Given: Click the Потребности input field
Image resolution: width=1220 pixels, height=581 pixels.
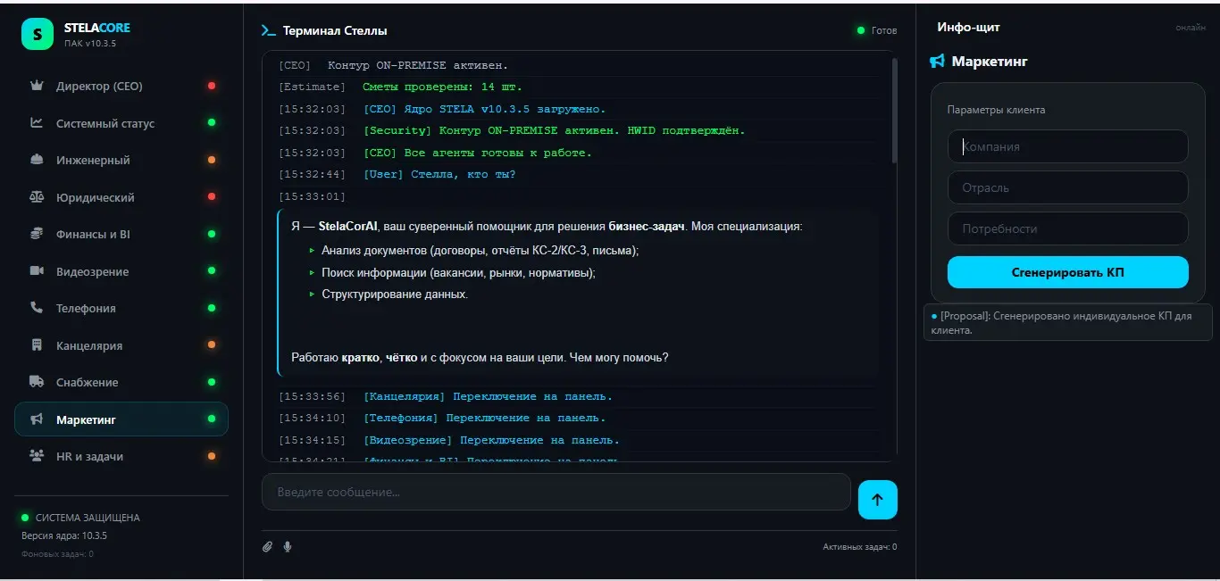Looking at the screenshot, I should point(1068,228).
